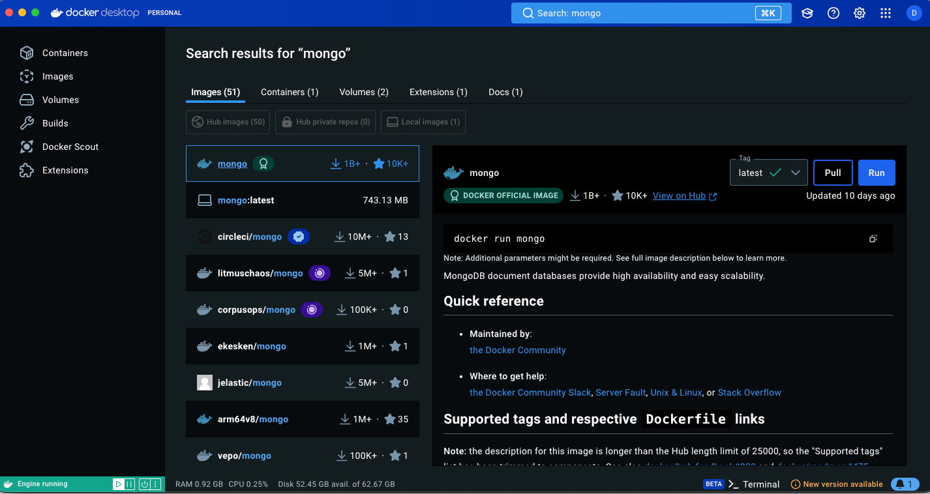Screen dimensions: 930x494
Task: Switch to the Volumes (2) tab
Action: tap(364, 92)
